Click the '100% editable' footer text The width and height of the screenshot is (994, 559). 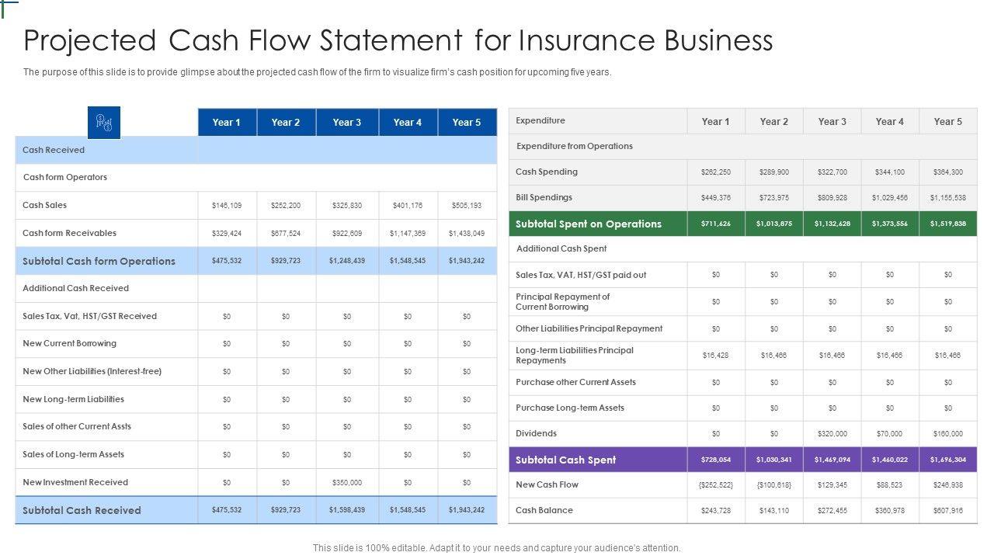[496, 547]
